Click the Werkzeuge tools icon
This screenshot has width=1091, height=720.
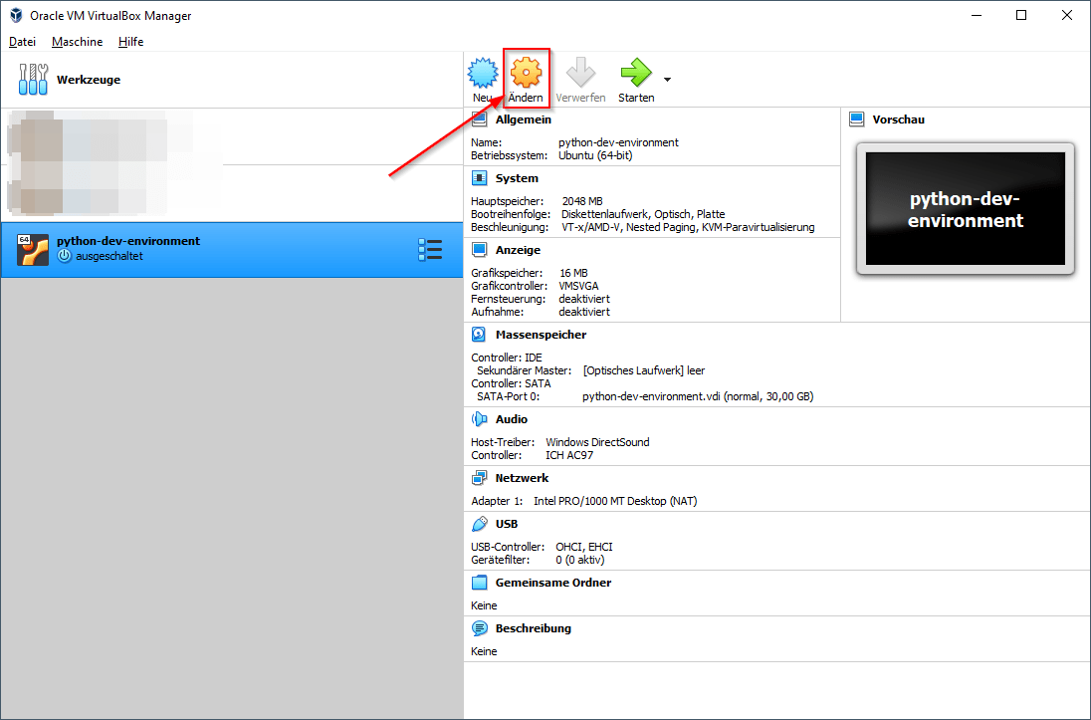[33, 79]
